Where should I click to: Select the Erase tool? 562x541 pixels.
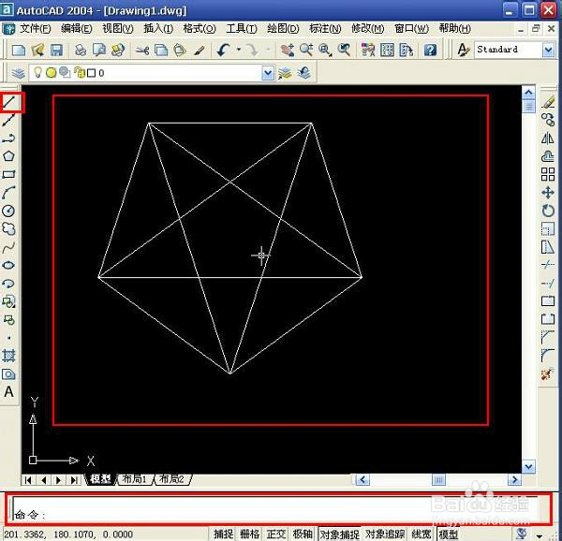[x=548, y=102]
